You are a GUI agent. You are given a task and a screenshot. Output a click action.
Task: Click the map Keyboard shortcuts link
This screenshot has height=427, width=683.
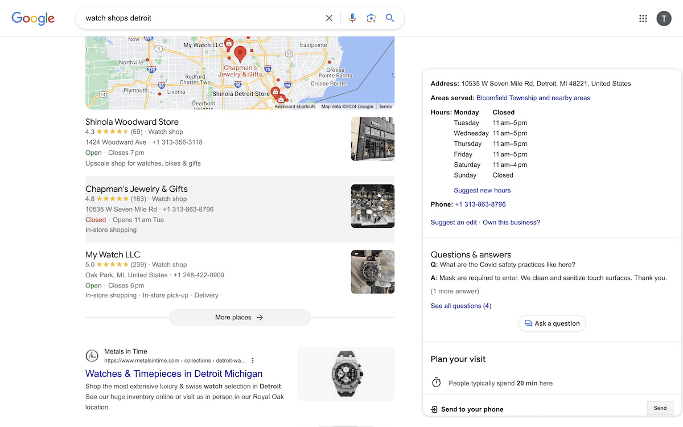295,106
